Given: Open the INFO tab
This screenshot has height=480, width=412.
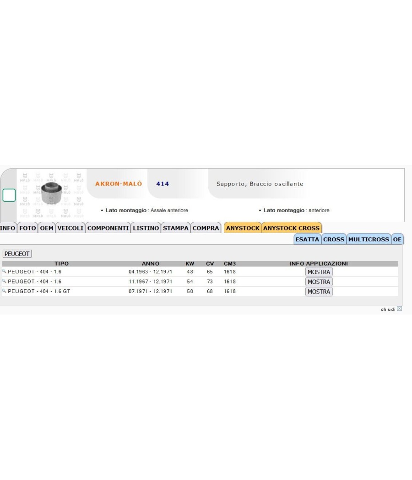Looking at the screenshot, I should [8, 228].
